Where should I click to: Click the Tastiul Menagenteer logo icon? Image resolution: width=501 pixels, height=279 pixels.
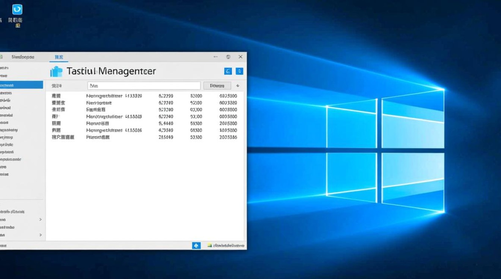[56, 71]
